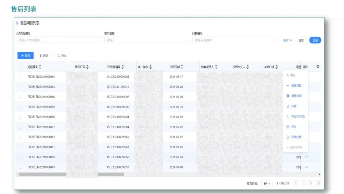Select 导出8D报告 in the action menu
Image resolution: width=344 pixels, height=194 pixels.
point(297,116)
